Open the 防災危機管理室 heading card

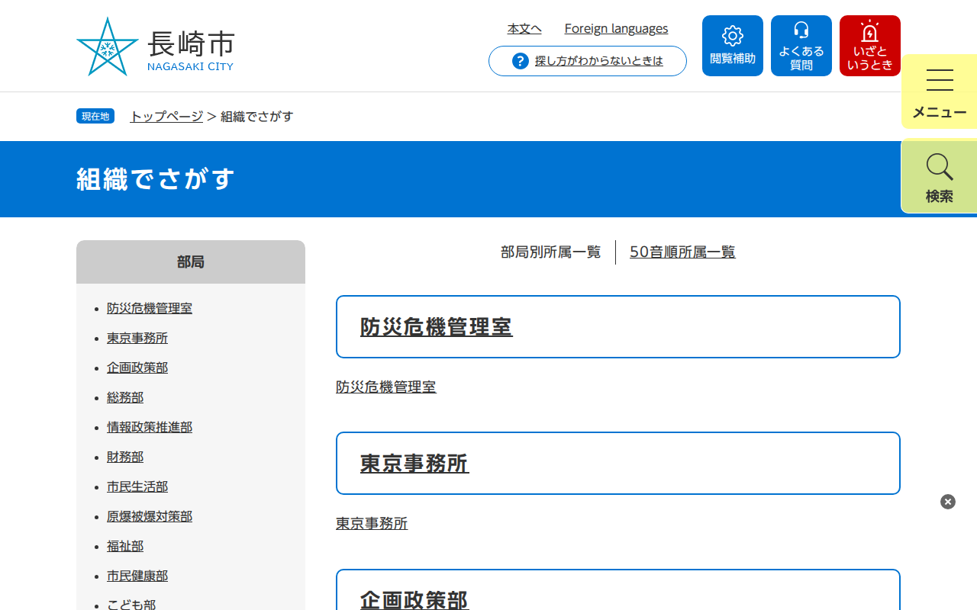click(x=437, y=326)
